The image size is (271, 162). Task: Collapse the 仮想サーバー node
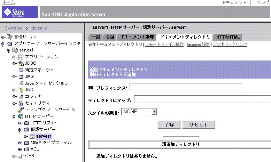tap(20, 130)
